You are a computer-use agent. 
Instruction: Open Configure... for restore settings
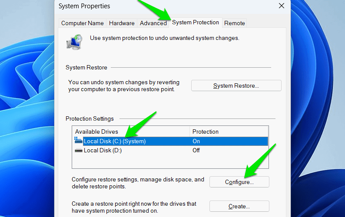239,182
